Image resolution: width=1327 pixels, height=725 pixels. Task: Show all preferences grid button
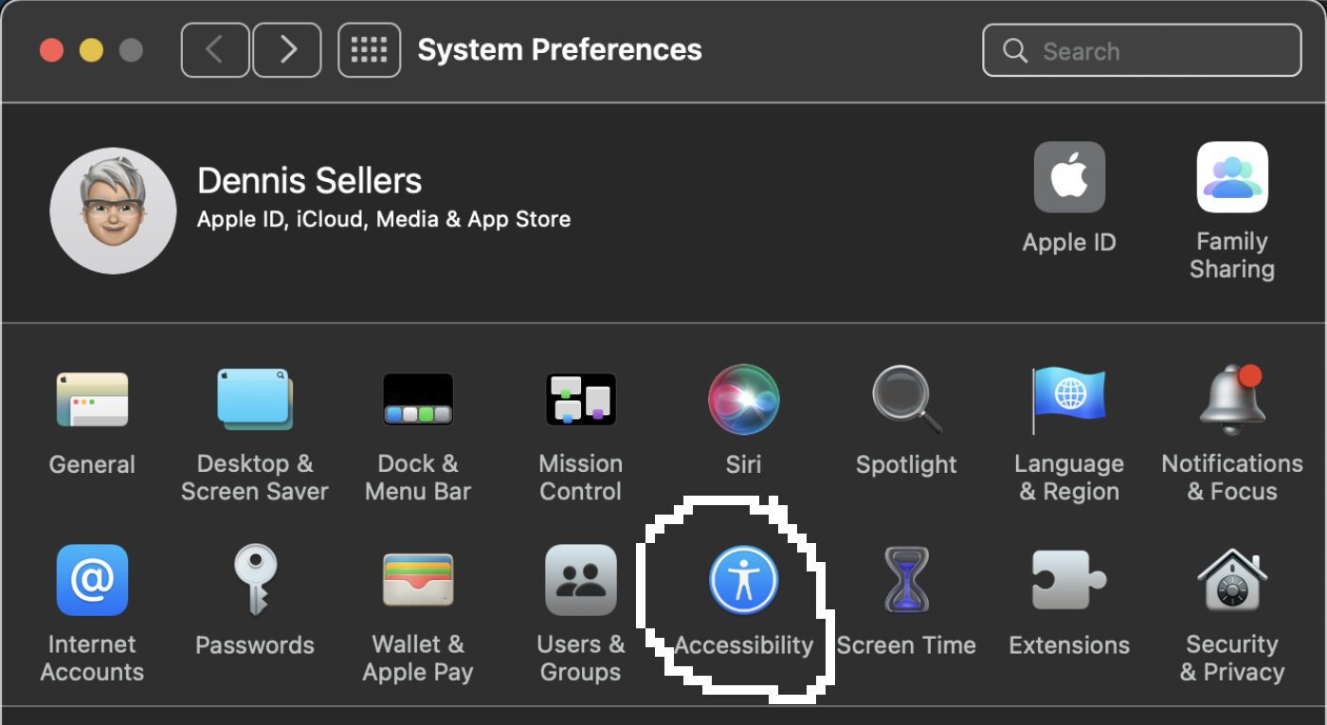369,50
